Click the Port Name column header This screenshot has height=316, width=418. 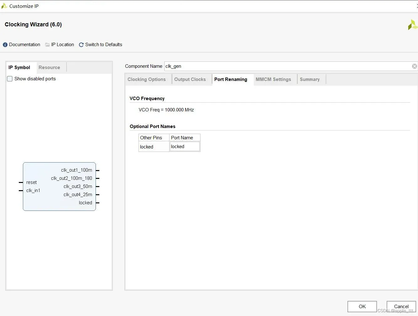(x=185, y=138)
